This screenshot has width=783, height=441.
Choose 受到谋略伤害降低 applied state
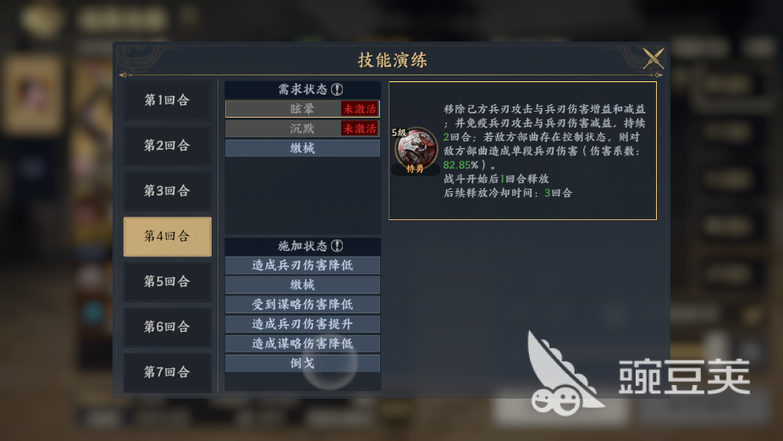(x=302, y=304)
